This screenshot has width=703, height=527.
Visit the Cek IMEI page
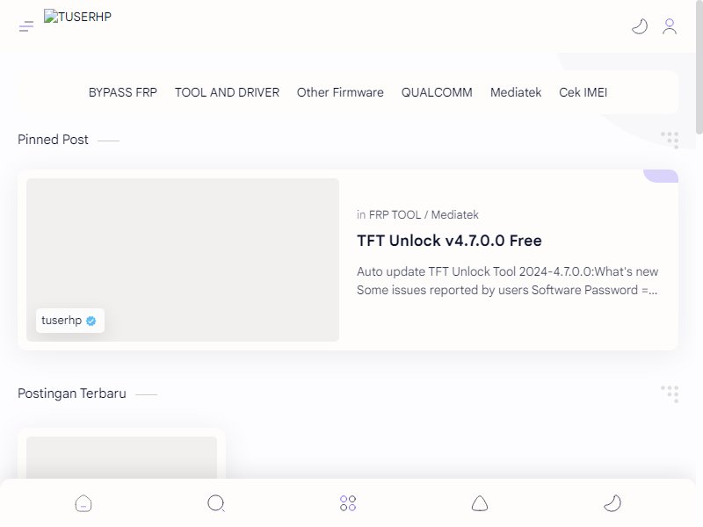tap(583, 92)
